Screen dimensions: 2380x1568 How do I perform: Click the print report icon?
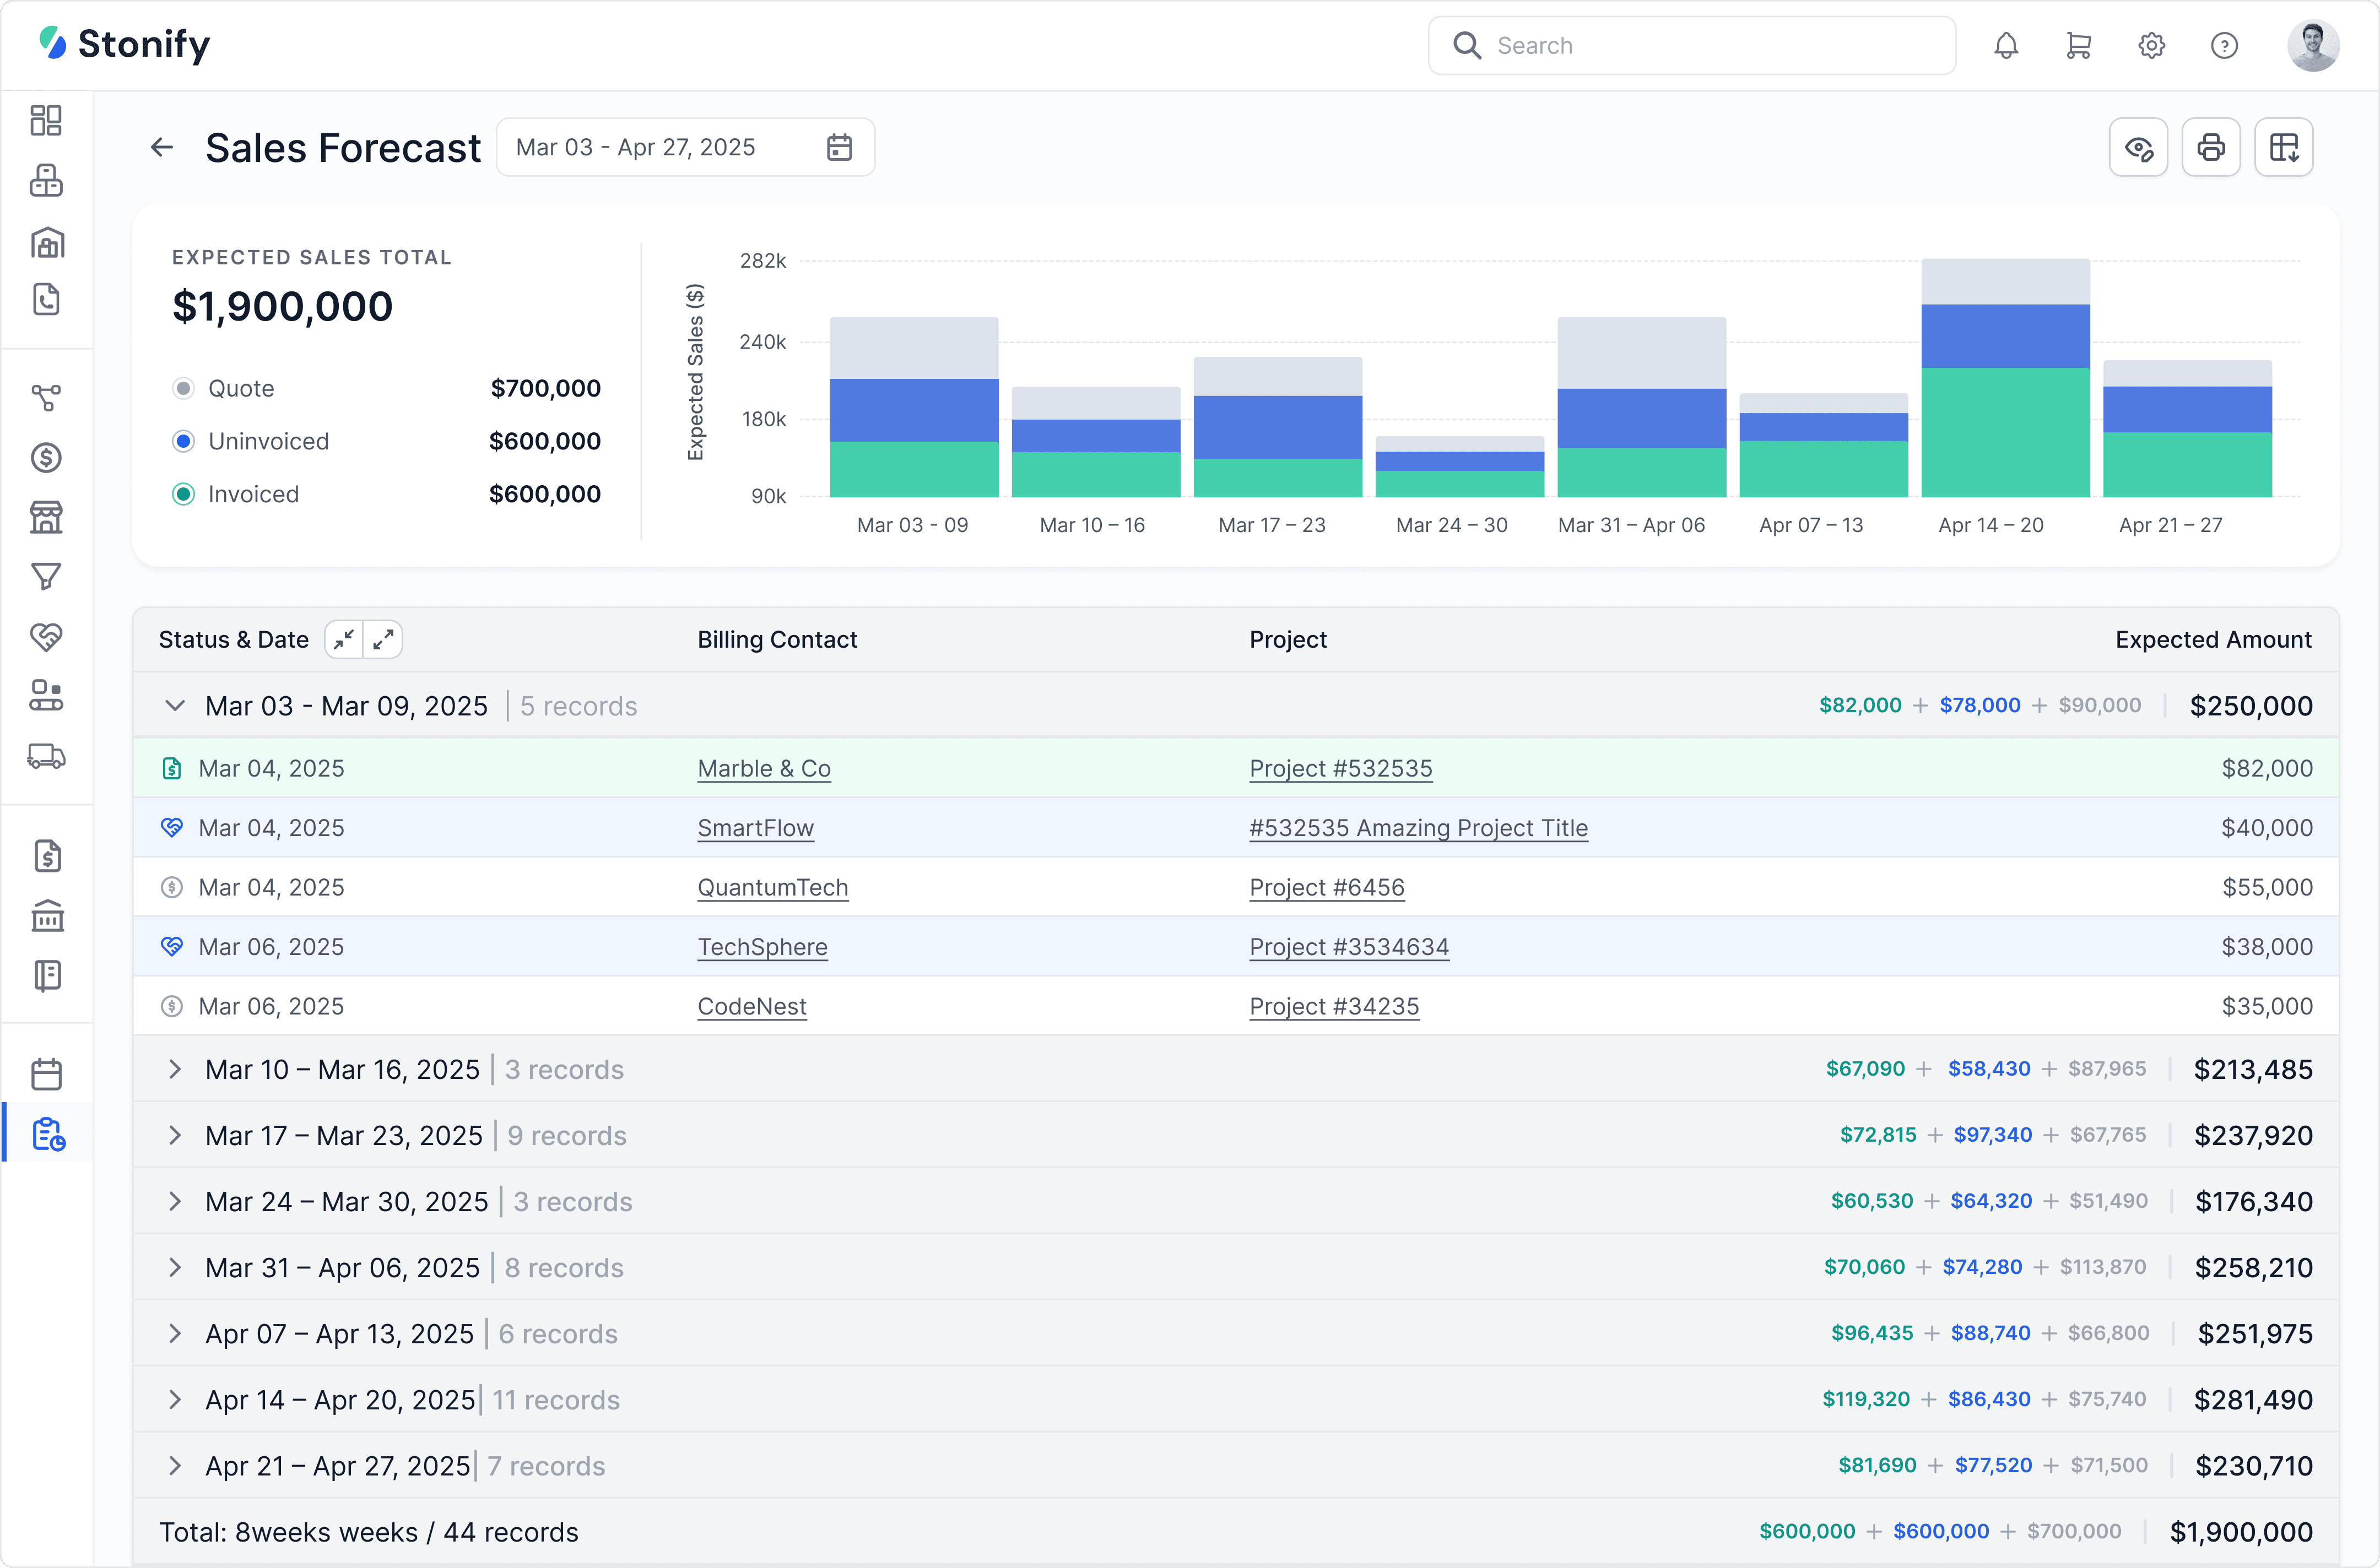[2210, 148]
